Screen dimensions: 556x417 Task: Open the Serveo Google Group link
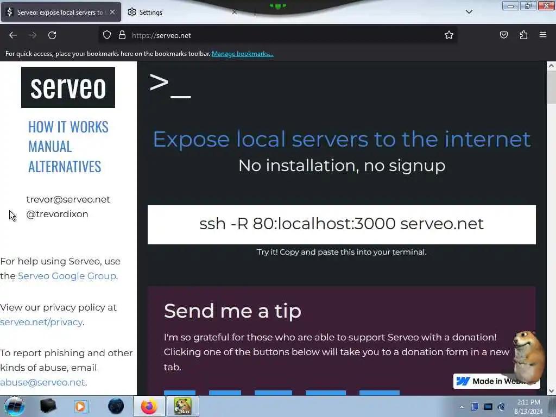(67, 276)
